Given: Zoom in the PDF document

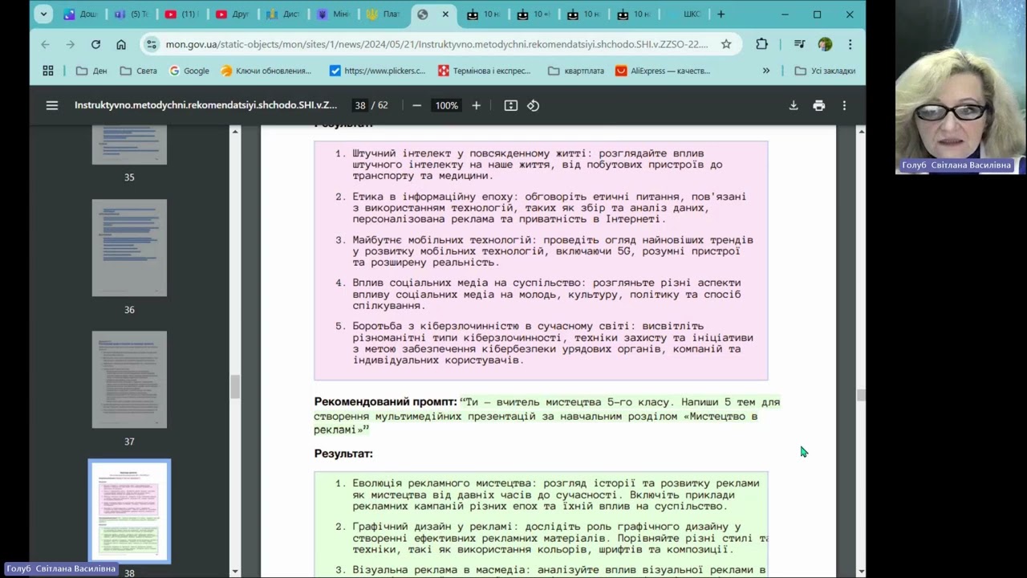Looking at the screenshot, I should point(476,105).
